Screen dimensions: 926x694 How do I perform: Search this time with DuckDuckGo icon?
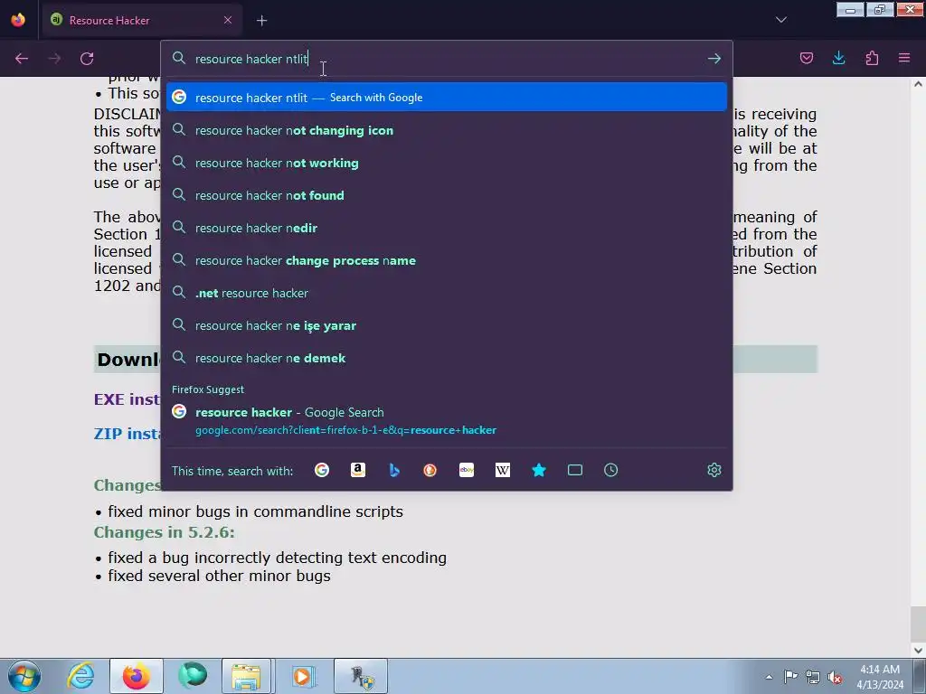pos(430,470)
